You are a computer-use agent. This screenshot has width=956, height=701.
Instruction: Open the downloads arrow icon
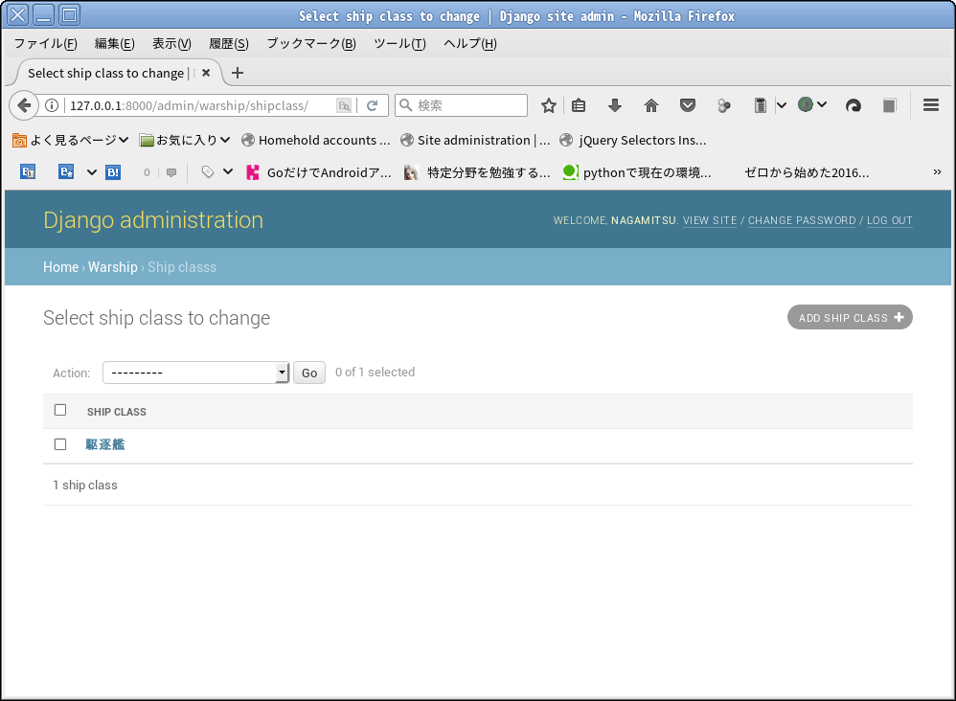[615, 105]
